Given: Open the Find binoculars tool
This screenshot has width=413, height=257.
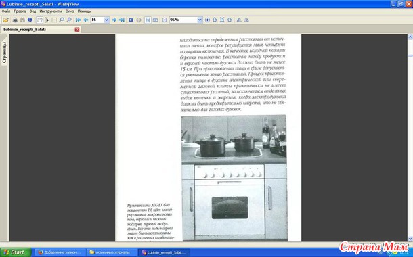Looking at the screenshot, I should pyautogui.click(x=22, y=20).
